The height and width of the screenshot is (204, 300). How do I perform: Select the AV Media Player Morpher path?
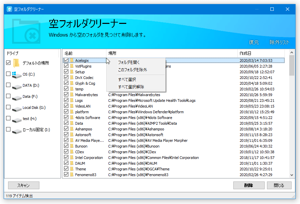tap(148, 140)
